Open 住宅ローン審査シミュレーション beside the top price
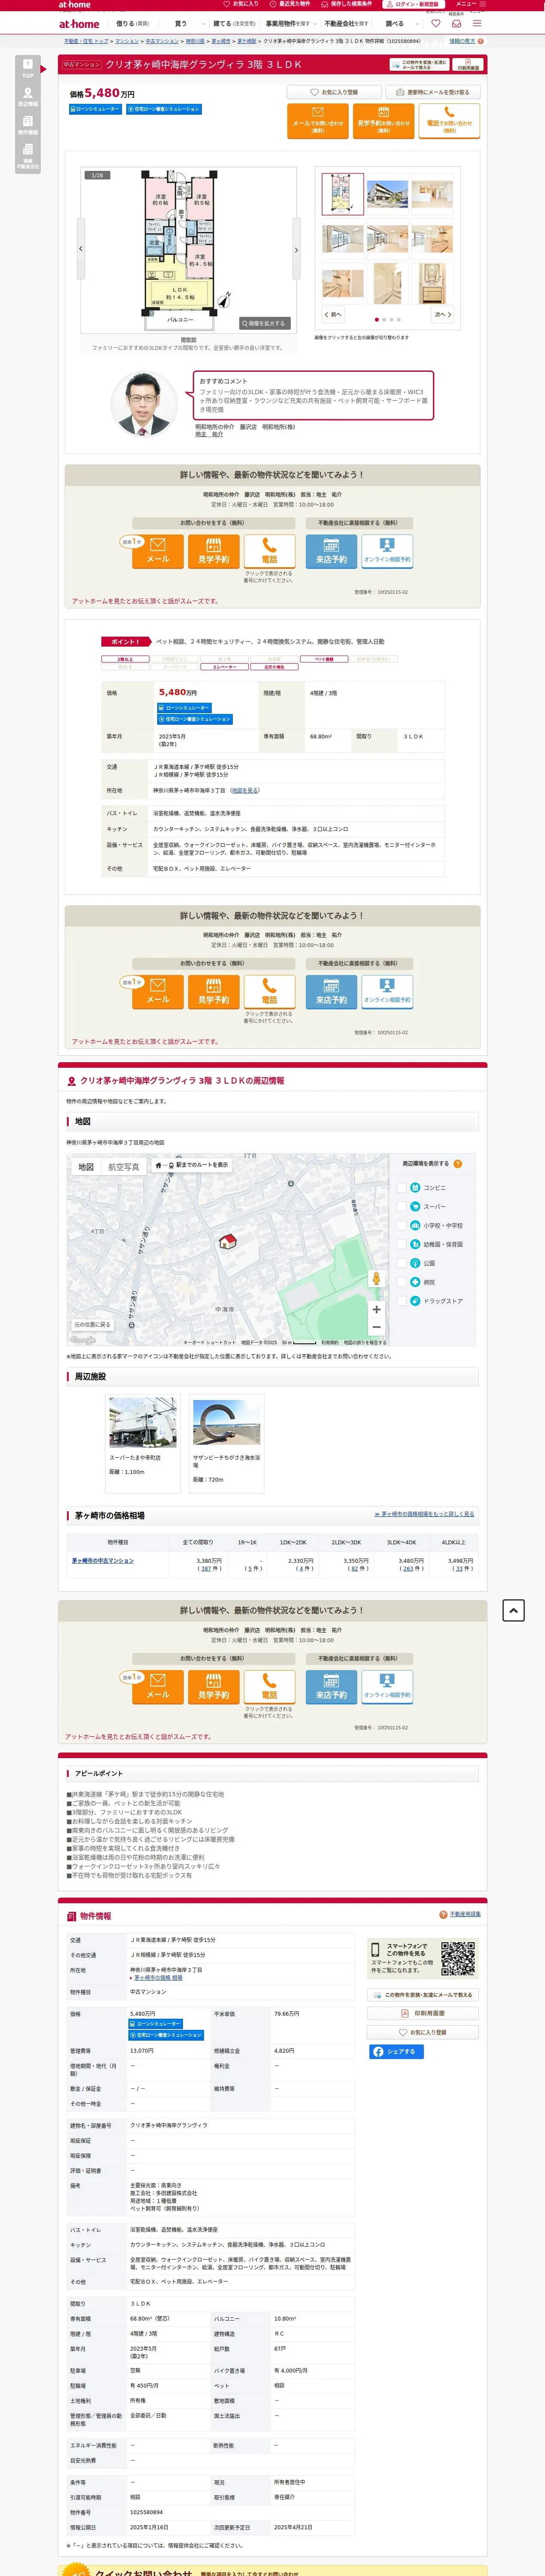The image size is (545, 2576). tap(164, 109)
